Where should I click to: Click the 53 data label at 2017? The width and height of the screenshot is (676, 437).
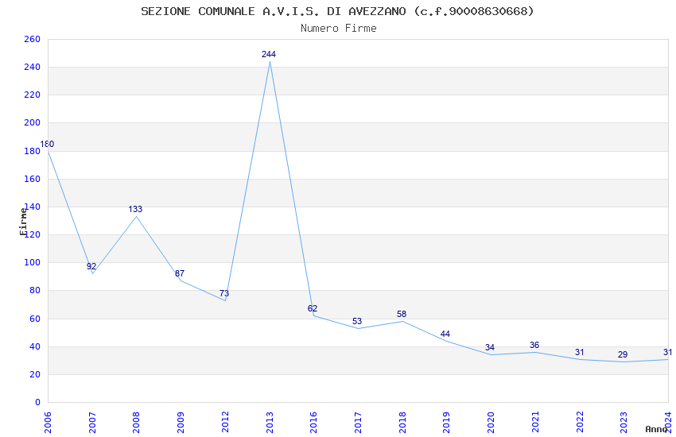pos(357,322)
